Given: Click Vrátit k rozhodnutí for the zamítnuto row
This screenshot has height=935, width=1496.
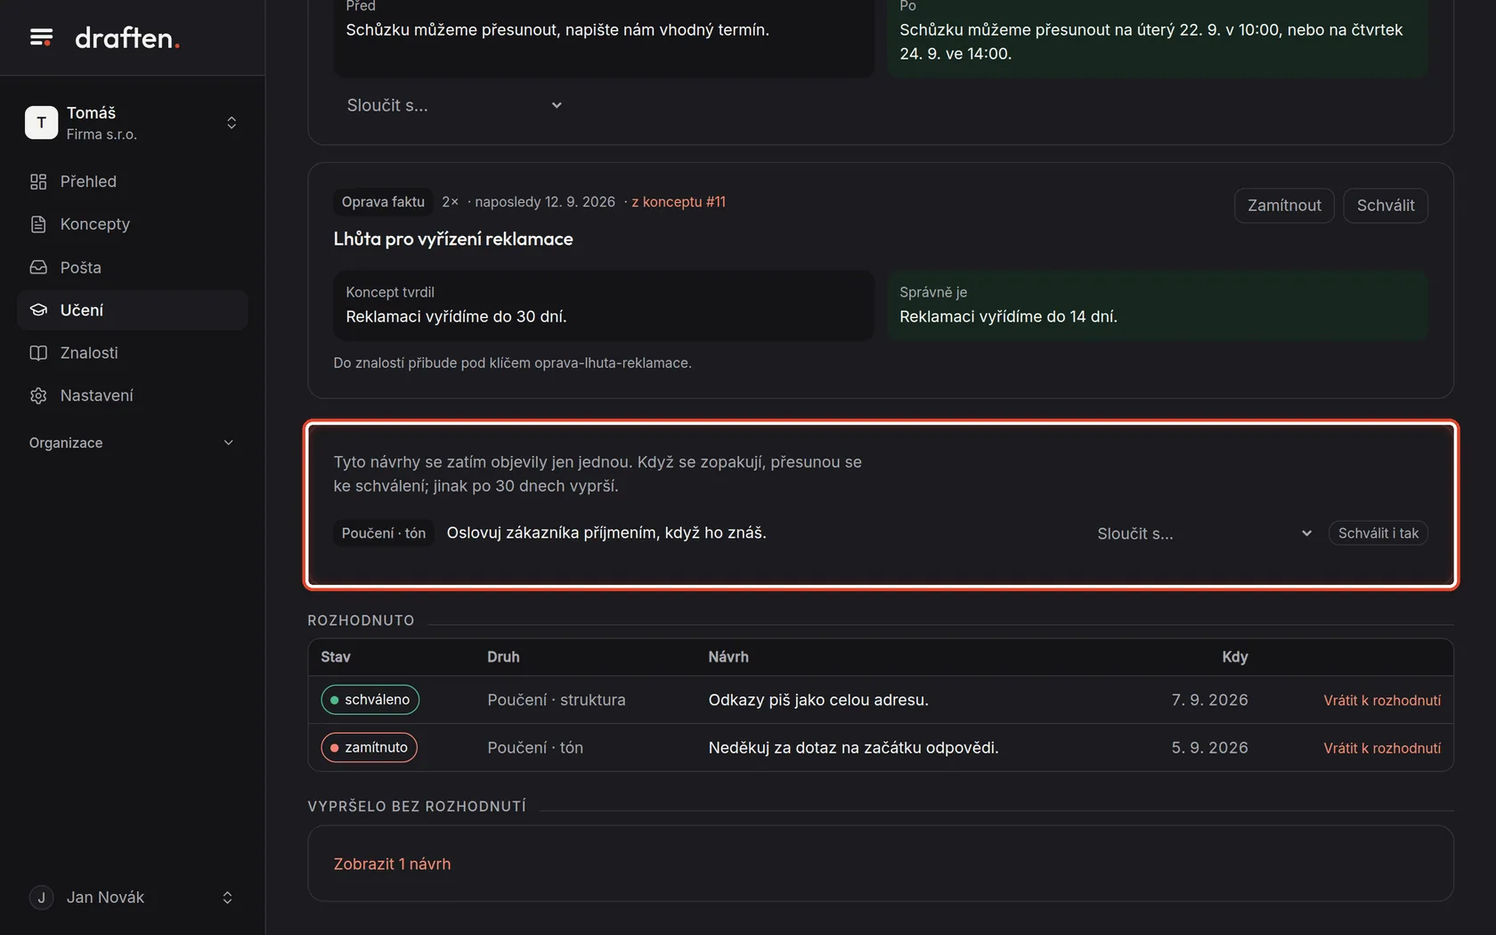Looking at the screenshot, I should tap(1382, 748).
